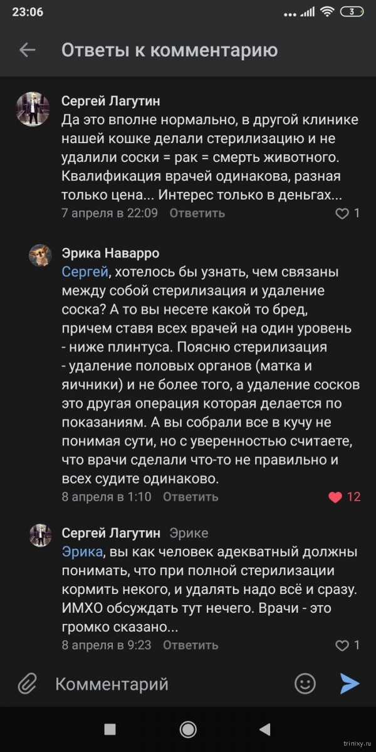Screen dimensions: 376x752
Task: Open the paperclip attachment icon
Action: point(27,683)
